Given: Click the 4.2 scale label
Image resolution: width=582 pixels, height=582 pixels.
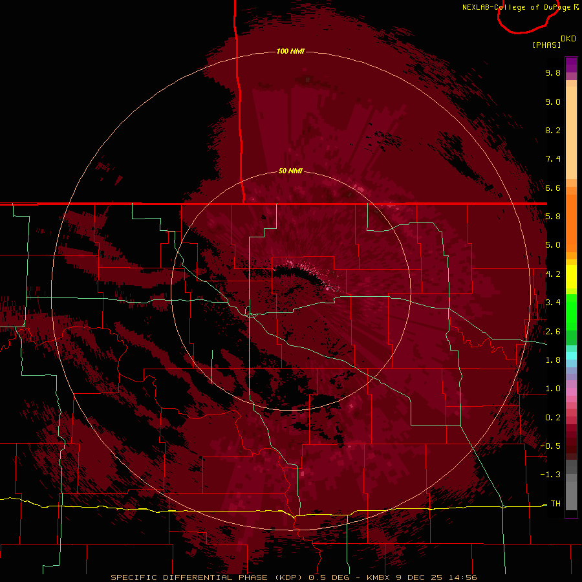Looking at the screenshot, I should pyautogui.click(x=553, y=274).
